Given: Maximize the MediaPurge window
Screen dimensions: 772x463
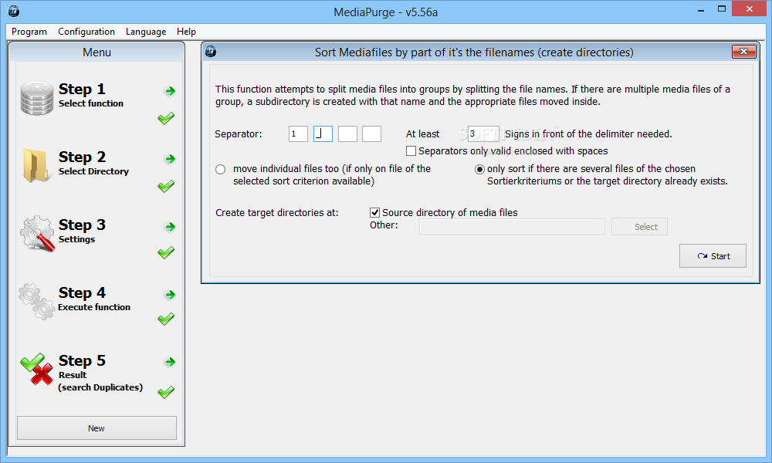Looking at the screenshot, I should (x=722, y=8).
